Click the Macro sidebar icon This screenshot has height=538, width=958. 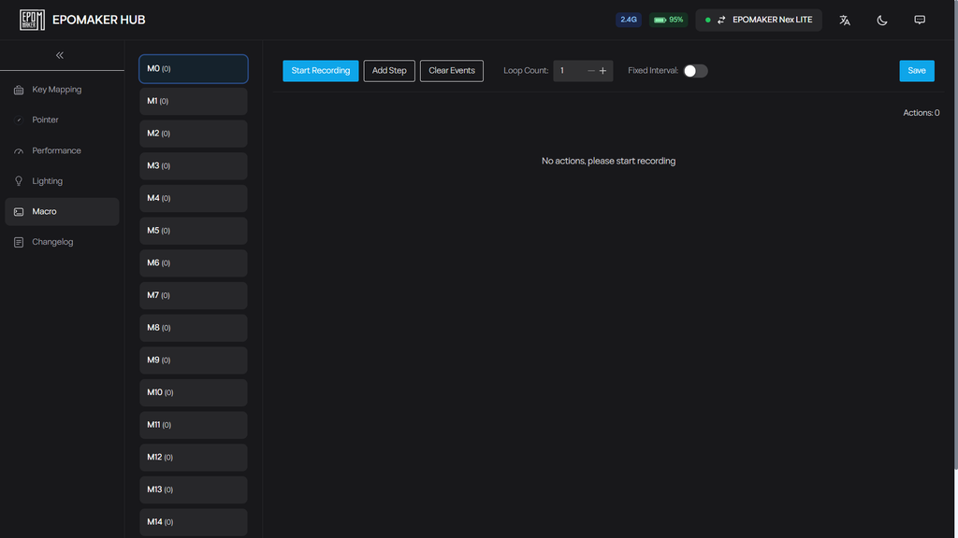[x=19, y=212]
